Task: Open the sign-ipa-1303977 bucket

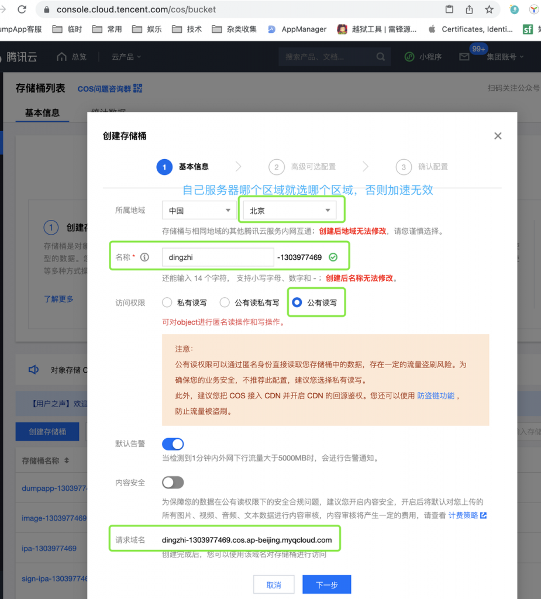Action: (x=54, y=579)
